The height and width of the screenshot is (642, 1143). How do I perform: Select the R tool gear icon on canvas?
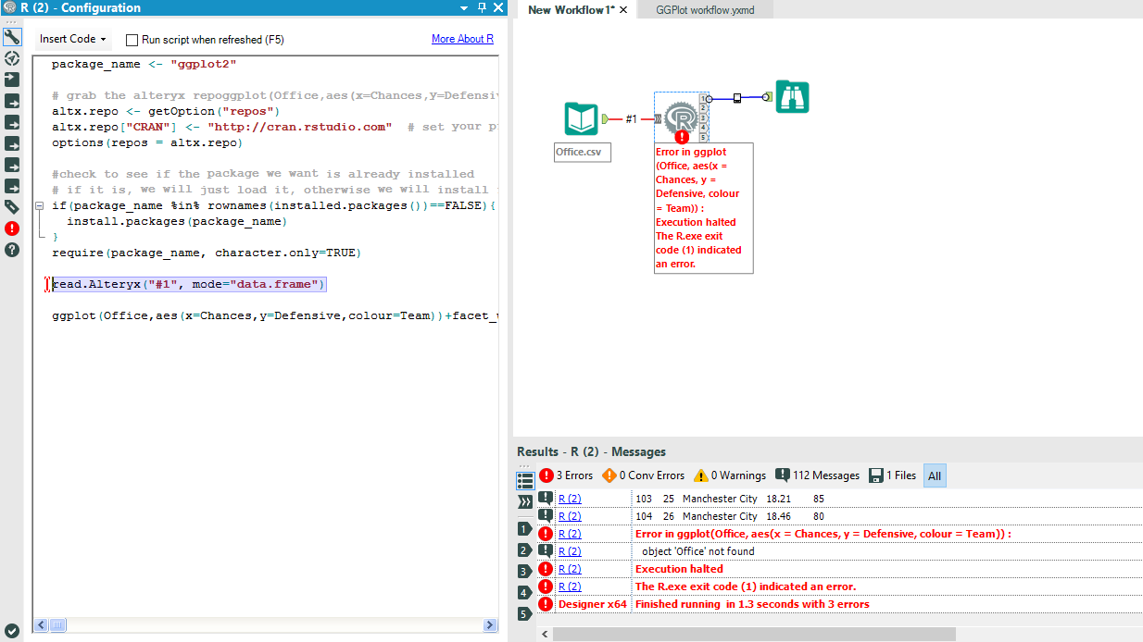tap(681, 118)
